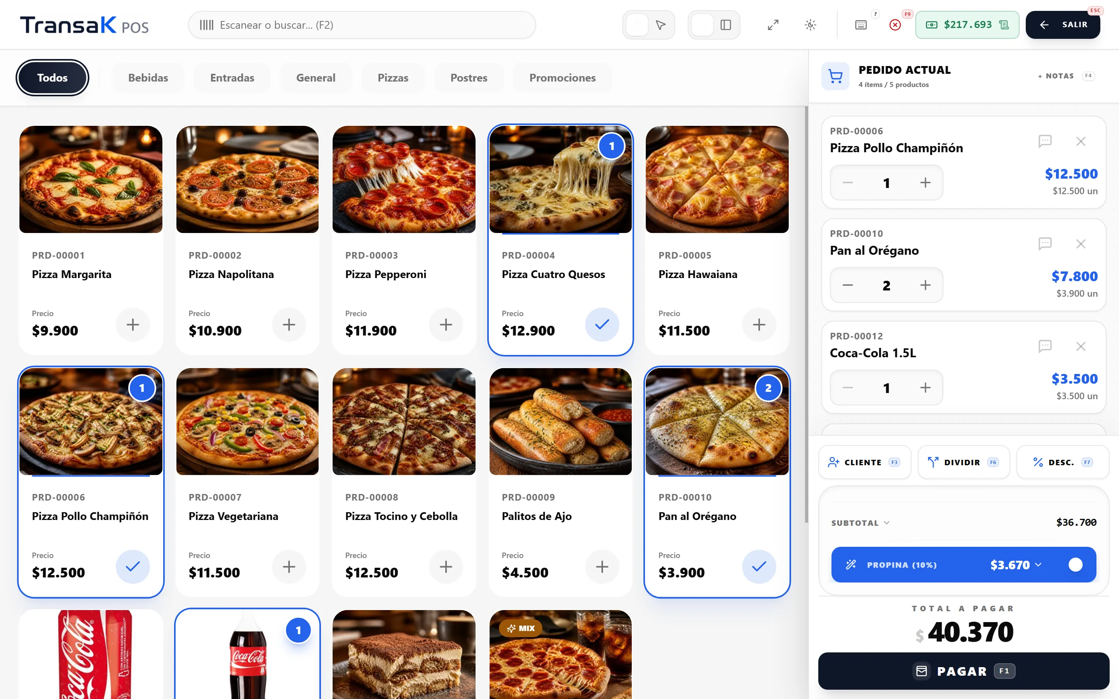Screen dimensions: 1119x699
Task: Focus the Escanear o buscar search field
Action: [x=362, y=25]
